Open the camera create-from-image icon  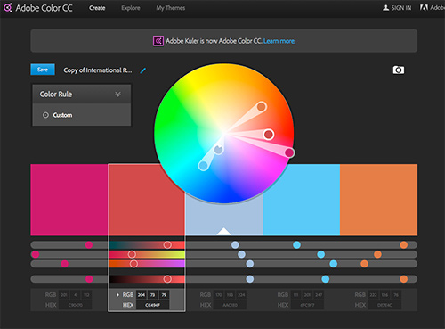(x=399, y=70)
